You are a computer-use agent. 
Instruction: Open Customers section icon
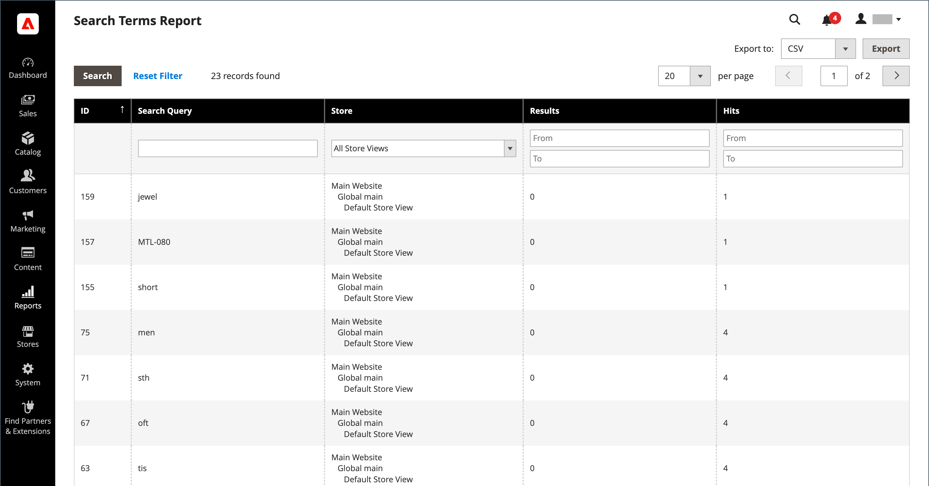coord(28,176)
